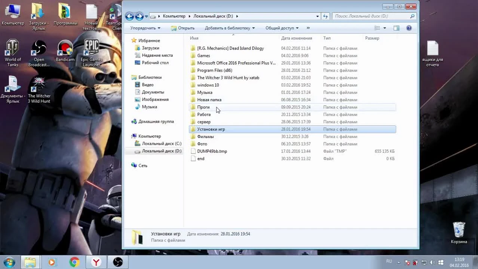Open Google Chrome from the taskbar
The image size is (478, 269).
[x=74, y=262]
